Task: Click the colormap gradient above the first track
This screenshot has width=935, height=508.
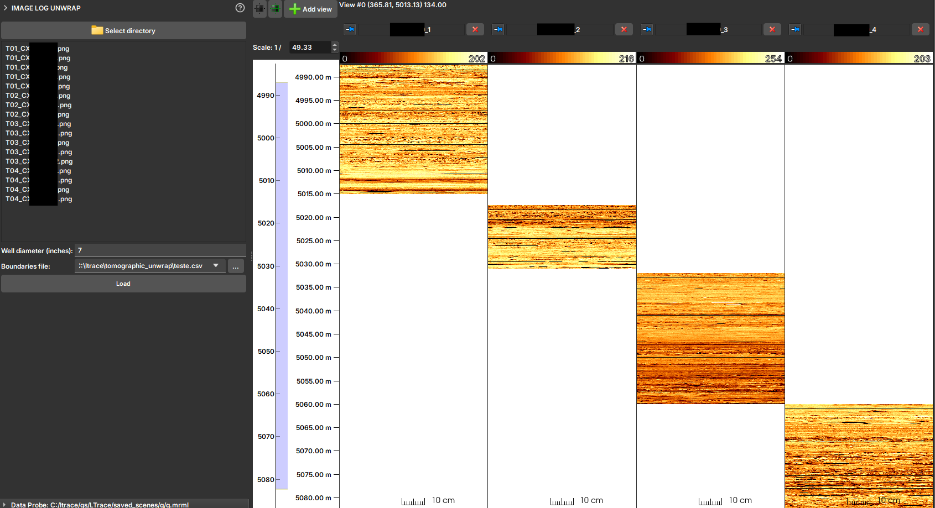Action: click(x=413, y=57)
